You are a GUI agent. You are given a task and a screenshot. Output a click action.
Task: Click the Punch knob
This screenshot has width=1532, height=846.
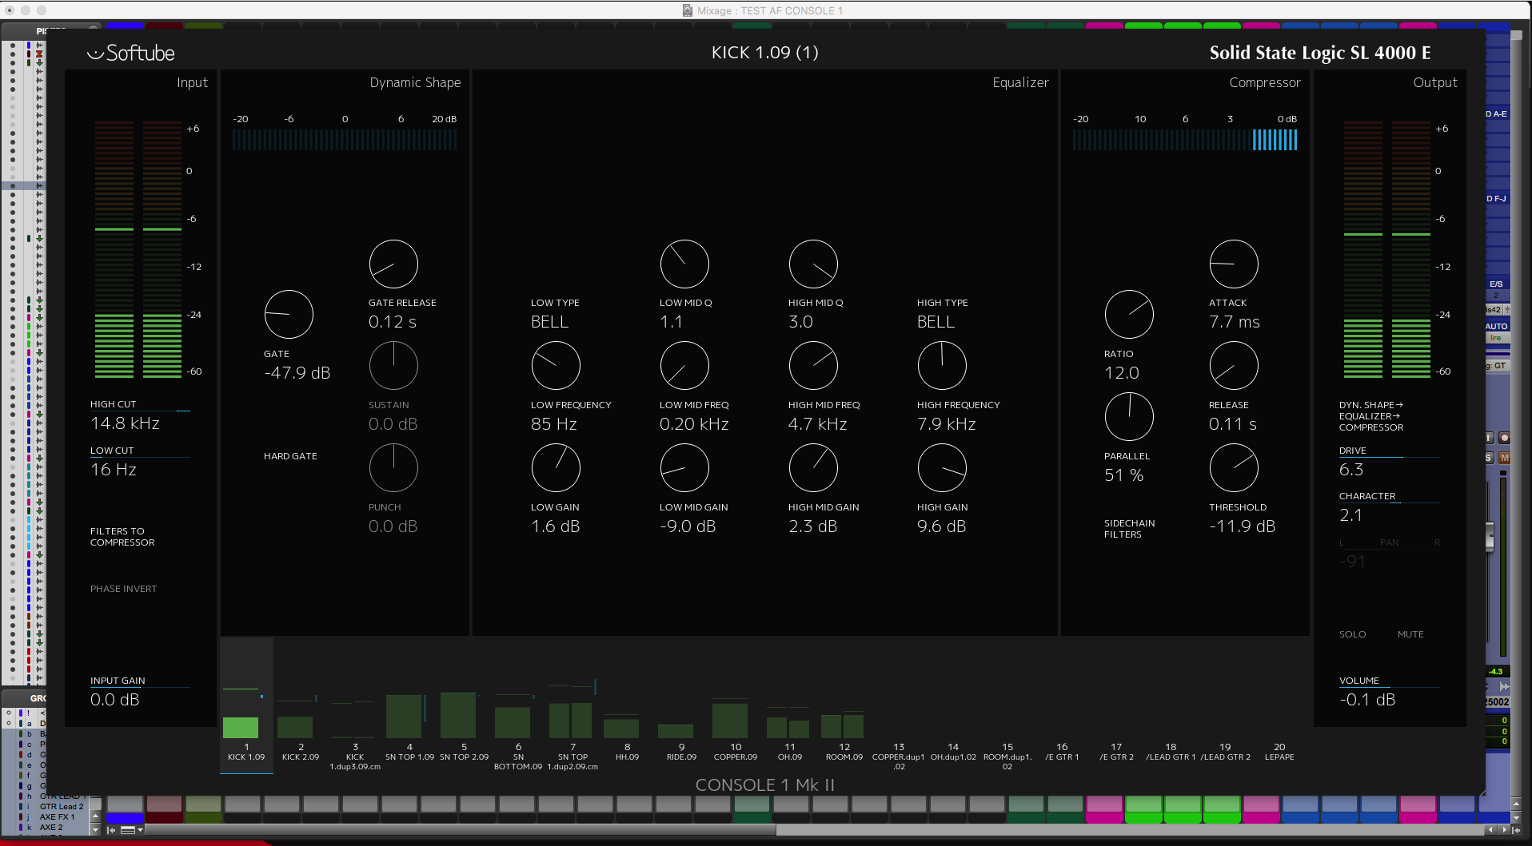393,468
